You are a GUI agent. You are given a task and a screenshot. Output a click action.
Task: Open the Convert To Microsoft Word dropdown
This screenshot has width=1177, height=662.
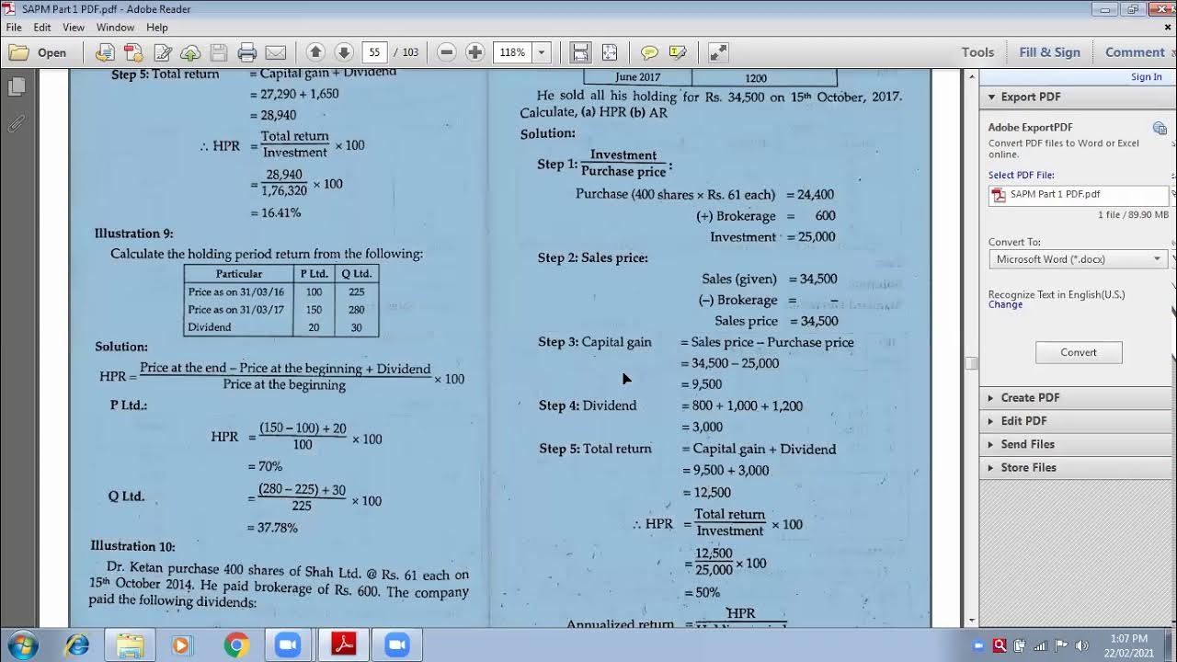point(1078,259)
